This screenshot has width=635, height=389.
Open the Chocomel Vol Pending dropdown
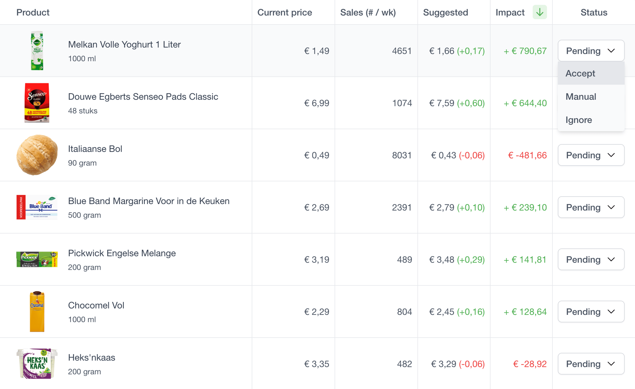pyautogui.click(x=591, y=312)
